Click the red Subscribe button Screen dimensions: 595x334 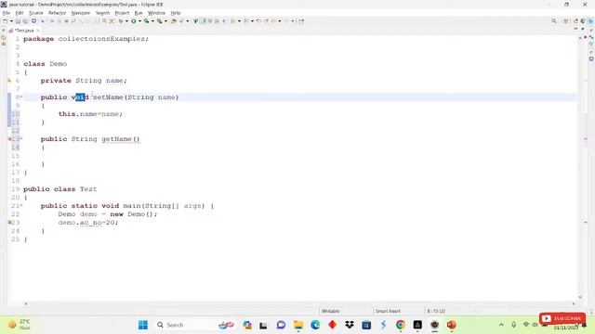coord(562,318)
